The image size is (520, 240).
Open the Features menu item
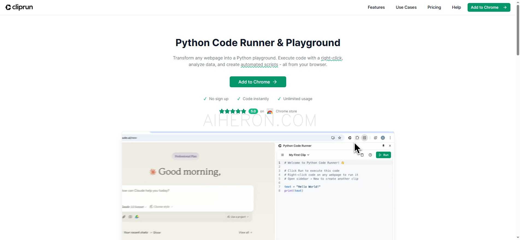point(376,7)
